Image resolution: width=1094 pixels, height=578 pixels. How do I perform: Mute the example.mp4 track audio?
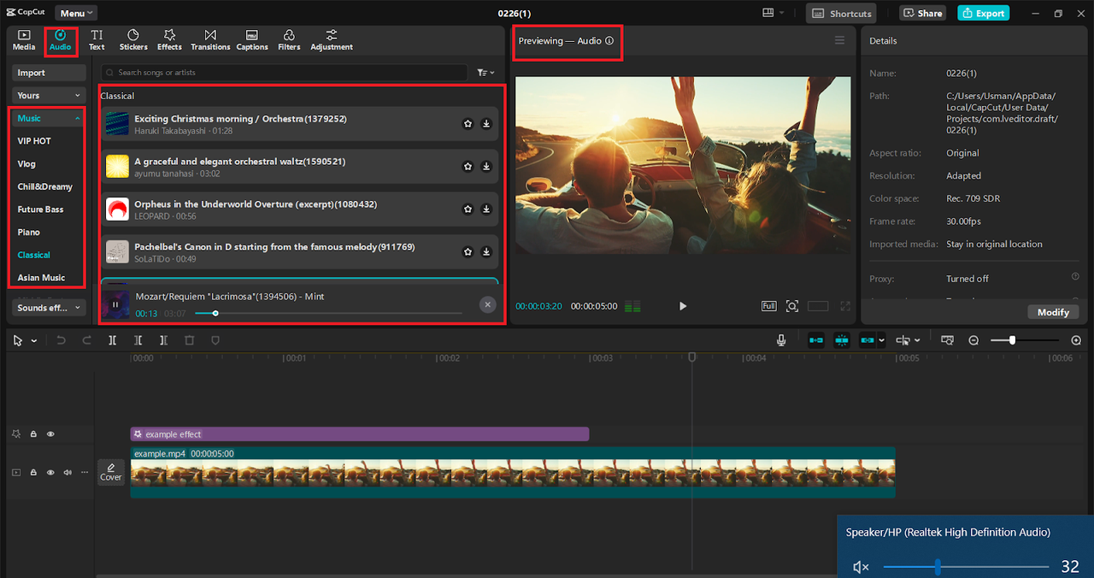point(68,472)
